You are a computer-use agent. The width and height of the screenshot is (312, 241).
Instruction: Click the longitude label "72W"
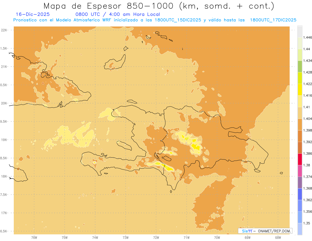(156, 238)
